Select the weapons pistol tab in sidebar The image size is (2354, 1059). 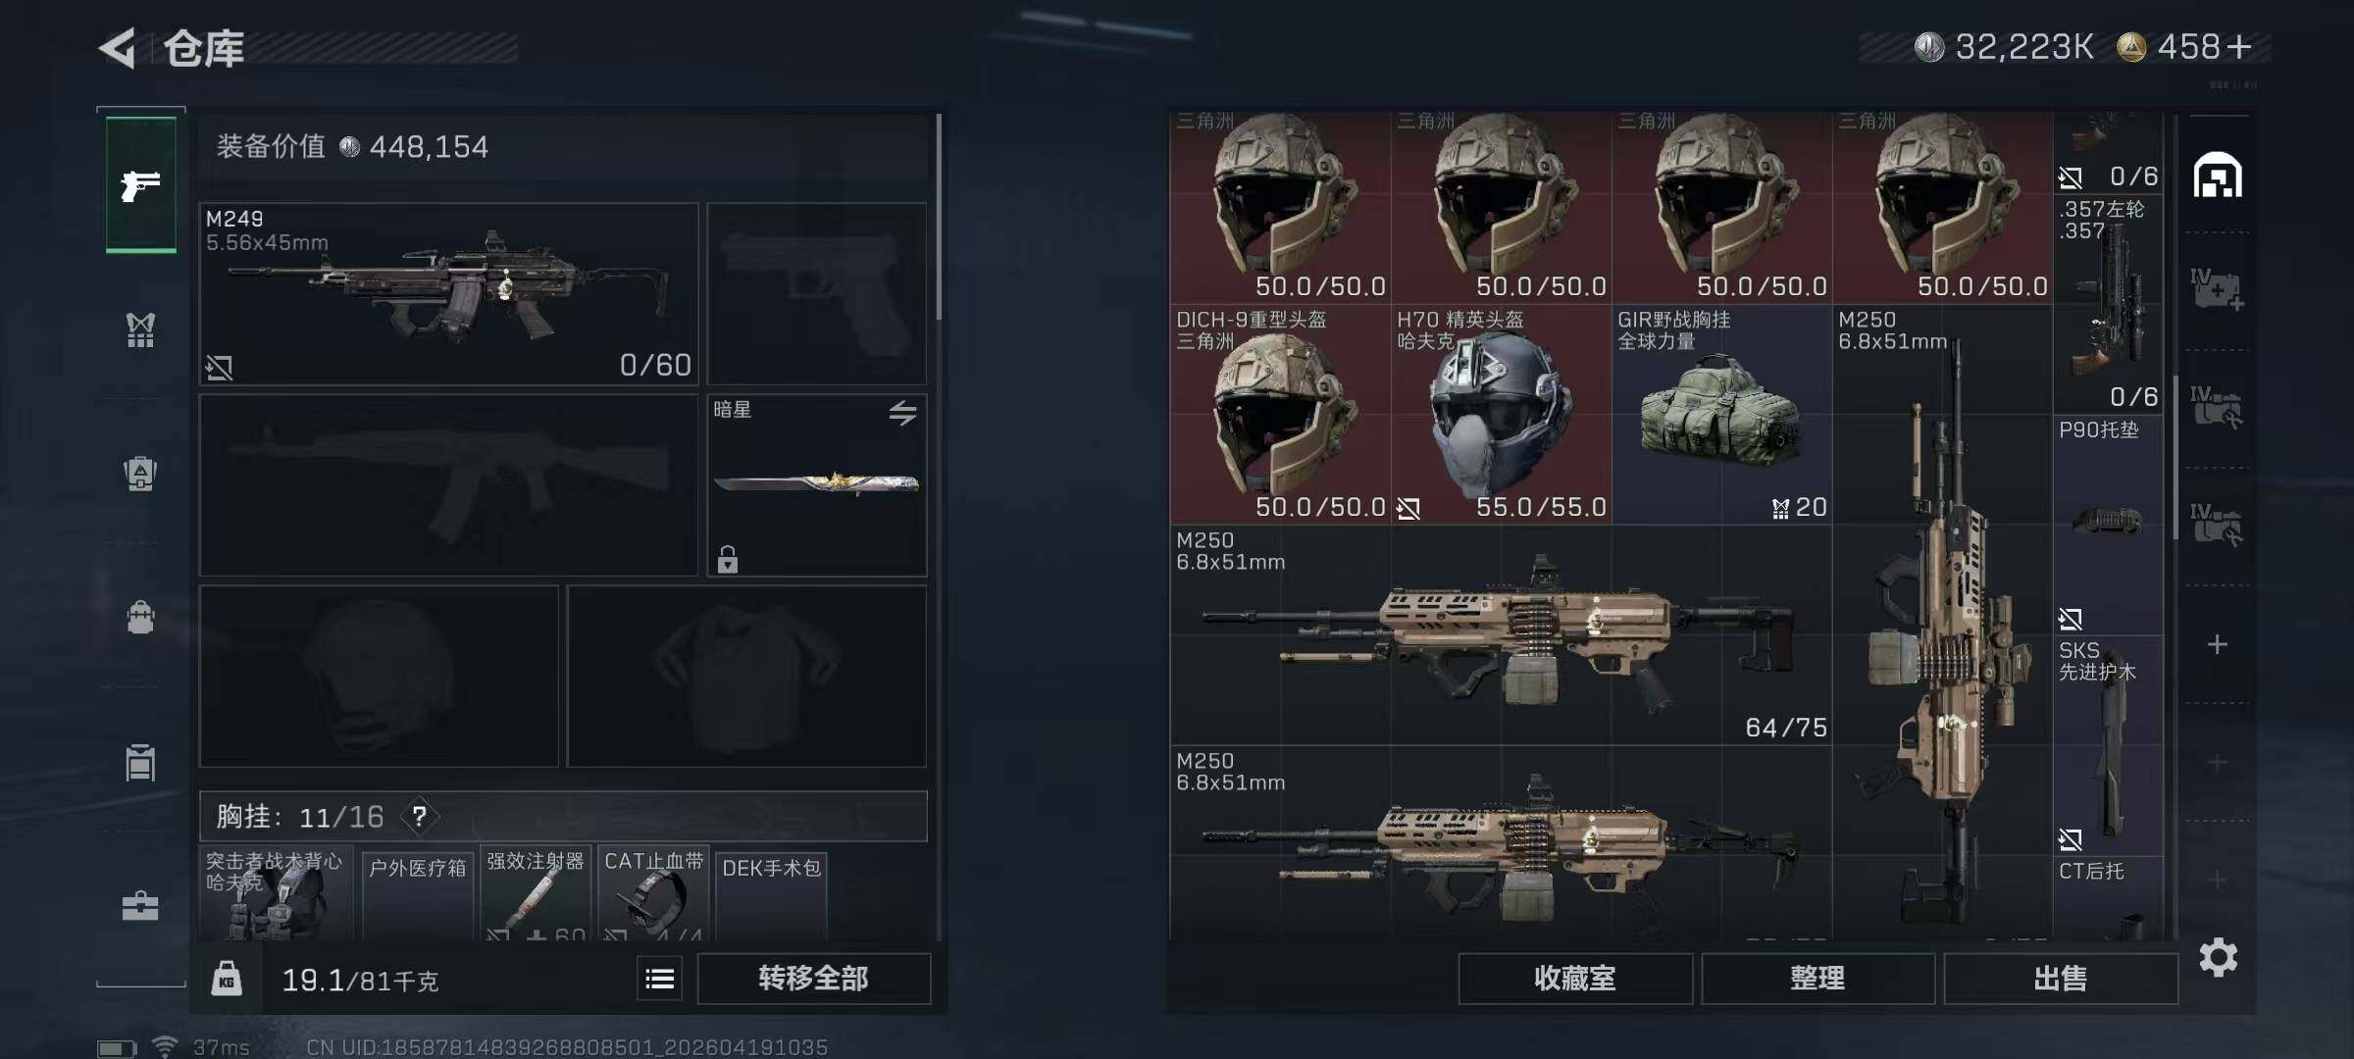click(141, 184)
